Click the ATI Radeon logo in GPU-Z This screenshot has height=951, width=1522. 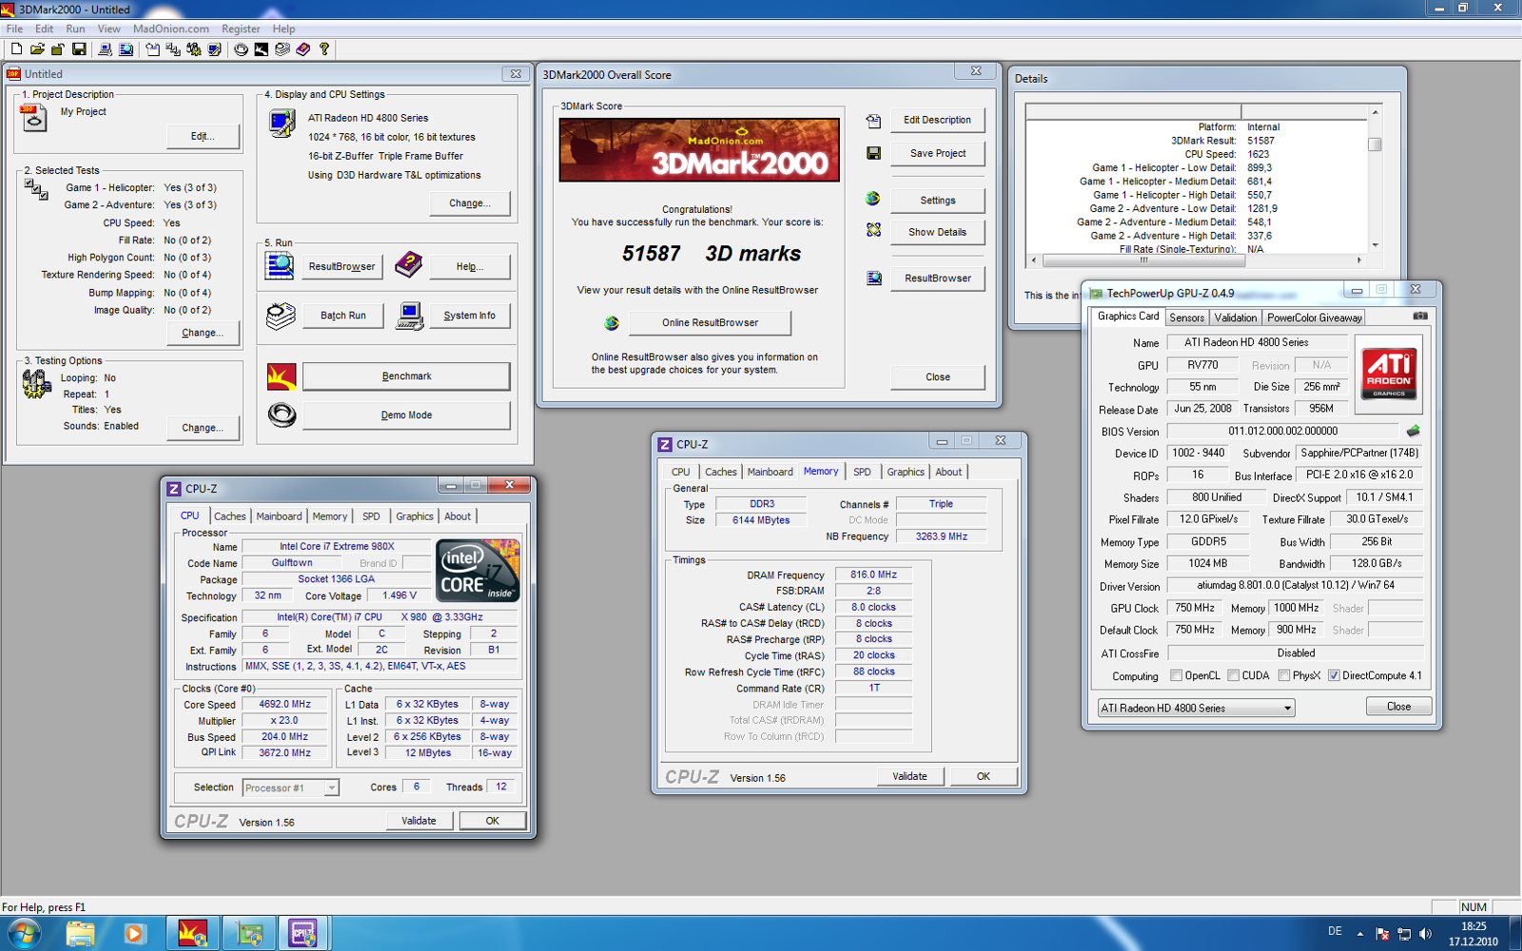1389,374
